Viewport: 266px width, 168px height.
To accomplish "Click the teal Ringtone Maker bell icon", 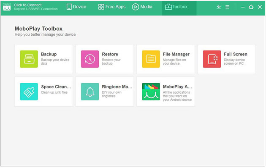I will pos(90,92).
